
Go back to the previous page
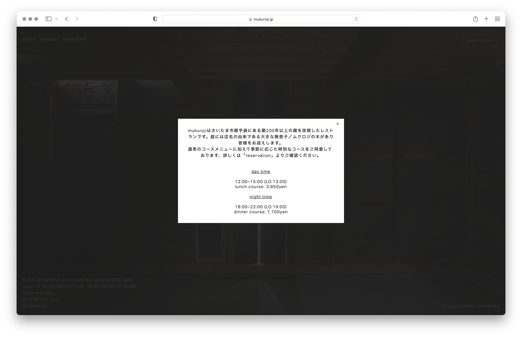click(x=67, y=19)
